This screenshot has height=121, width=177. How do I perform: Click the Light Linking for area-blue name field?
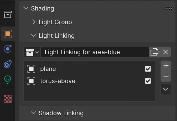96,52
